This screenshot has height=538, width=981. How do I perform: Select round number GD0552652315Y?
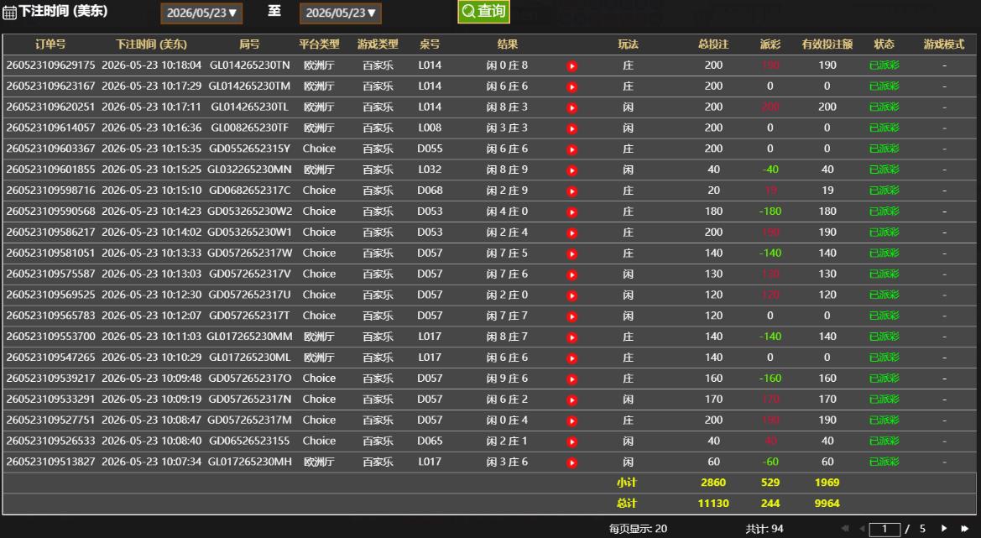249,149
